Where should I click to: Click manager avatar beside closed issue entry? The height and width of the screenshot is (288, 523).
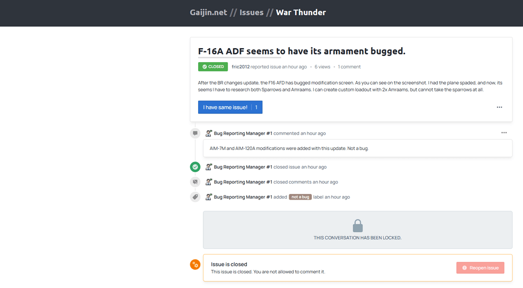pos(209,167)
